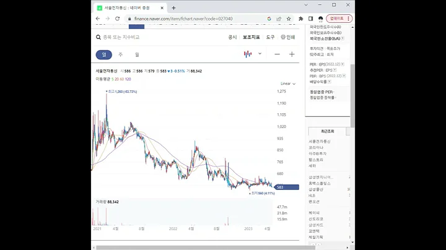446x250 pixels.
Task: Open 삼성카드 in recent list
Action: click(x=316, y=225)
